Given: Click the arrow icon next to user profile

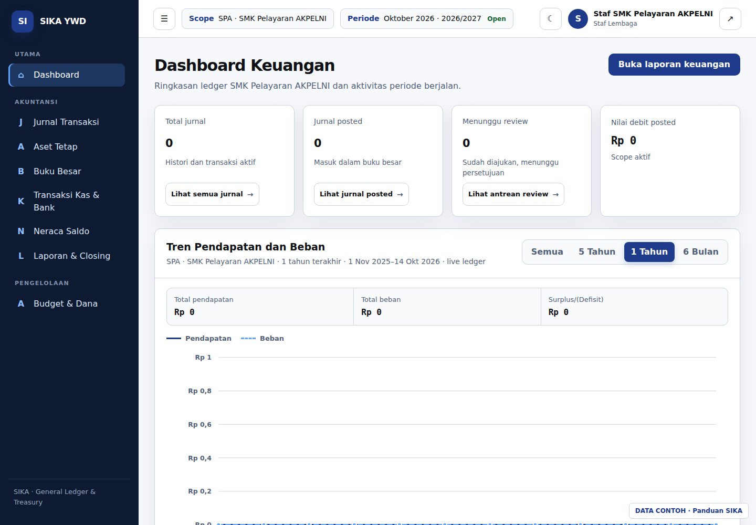Looking at the screenshot, I should (x=730, y=19).
